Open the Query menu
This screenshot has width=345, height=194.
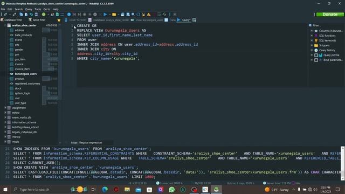[29, 9]
